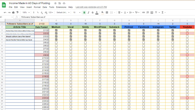Create a filter
The height and width of the screenshot is (110, 195).
click(156, 12)
